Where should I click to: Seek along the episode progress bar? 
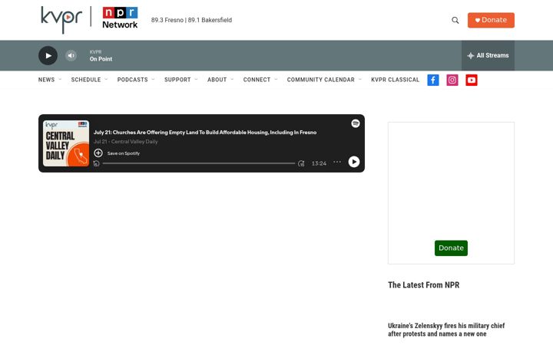tap(199, 163)
